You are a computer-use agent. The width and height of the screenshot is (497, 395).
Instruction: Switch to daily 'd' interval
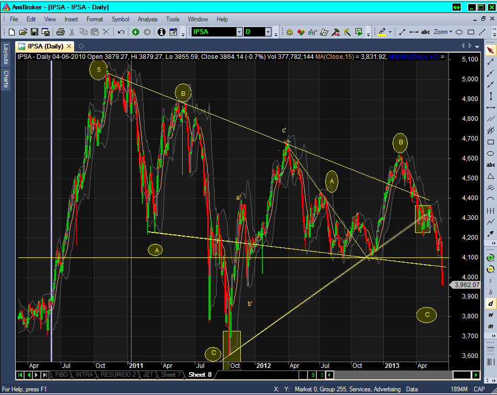pos(490,303)
